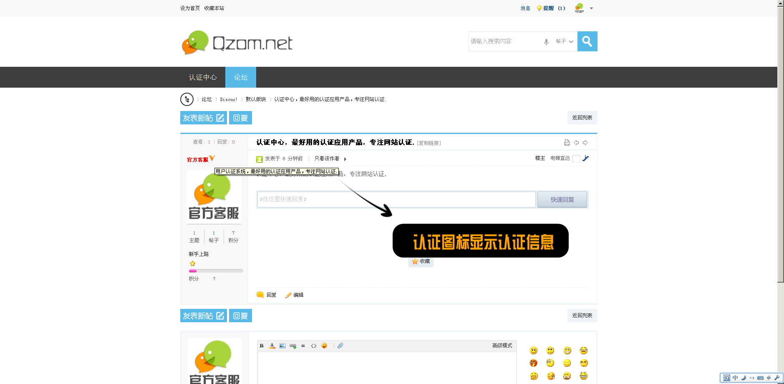Click the 编辑 pencil edit link

click(294, 295)
